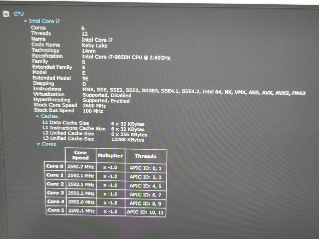Click the APIC ID: 10, 11 cell

[145, 212]
